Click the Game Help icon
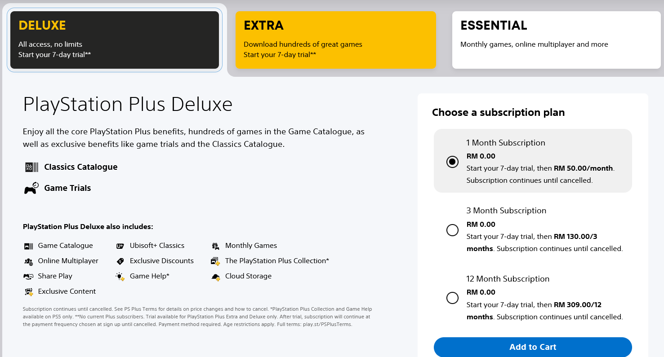 (x=120, y=276)
